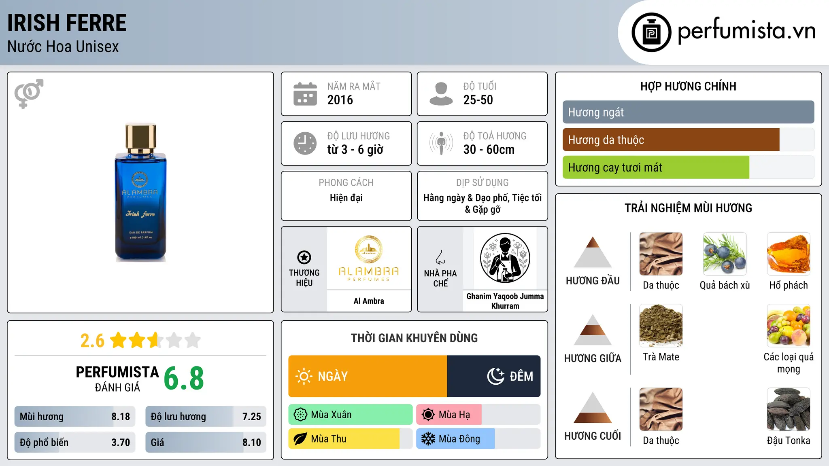
Task: Click the last gray rating star
Action: click(x=193, y=340)
